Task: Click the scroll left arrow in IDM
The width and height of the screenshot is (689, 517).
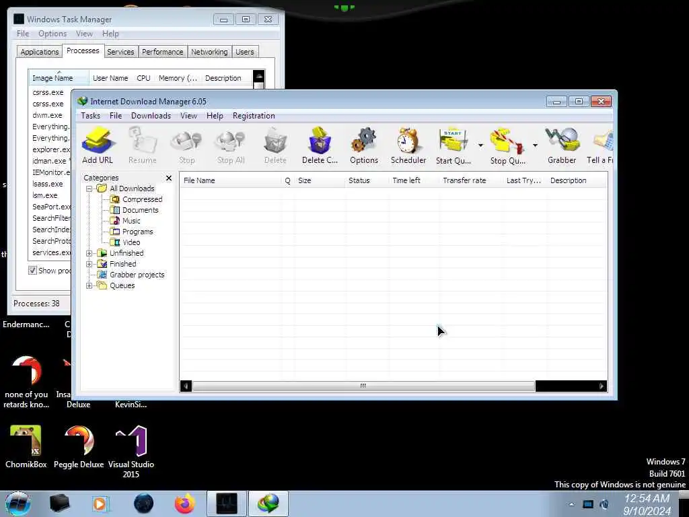Action: pos(186,386)
